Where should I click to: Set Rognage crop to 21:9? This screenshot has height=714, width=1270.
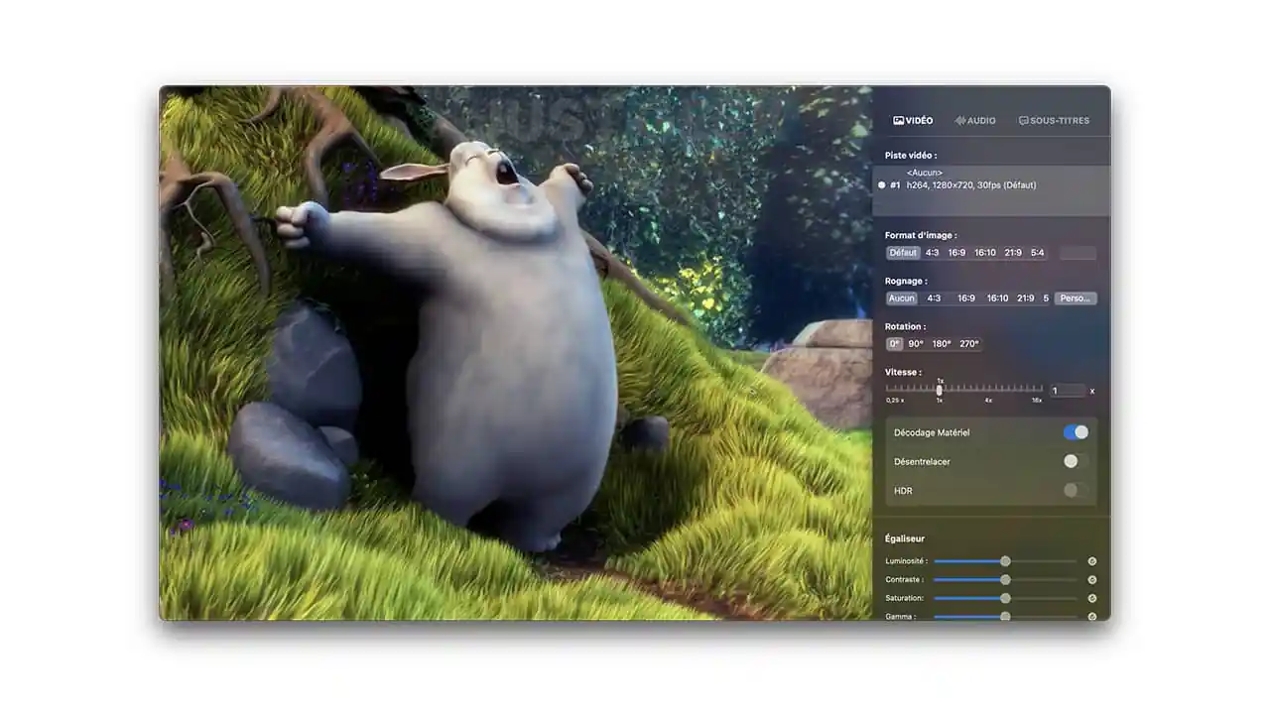[x=1026, y=298]
